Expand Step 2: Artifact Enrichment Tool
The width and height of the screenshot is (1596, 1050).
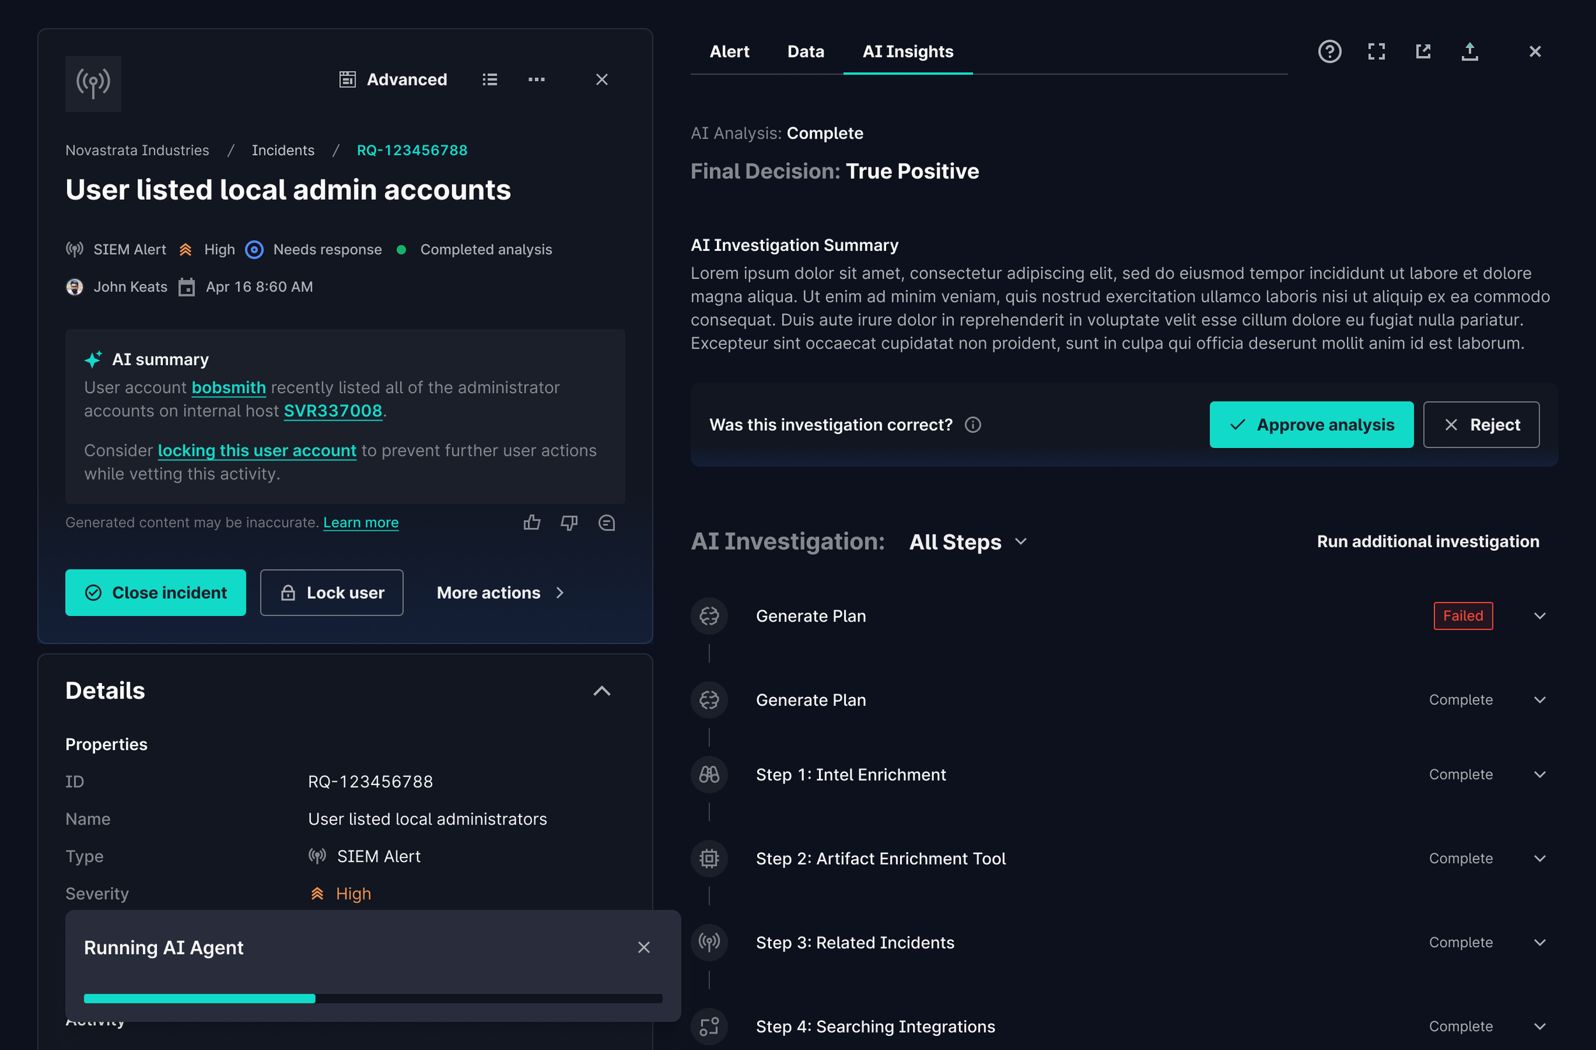tap(1539, 859)
